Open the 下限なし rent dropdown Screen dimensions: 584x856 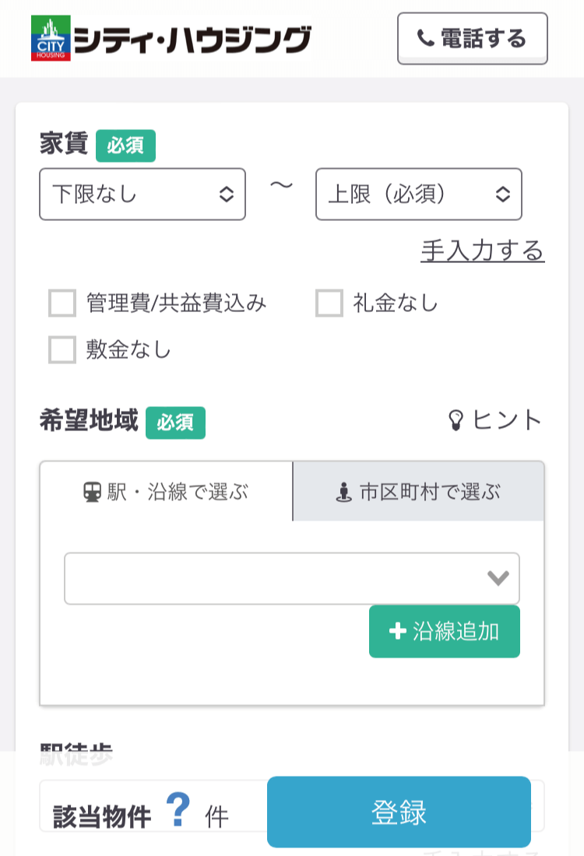click(x=142, y=195)
